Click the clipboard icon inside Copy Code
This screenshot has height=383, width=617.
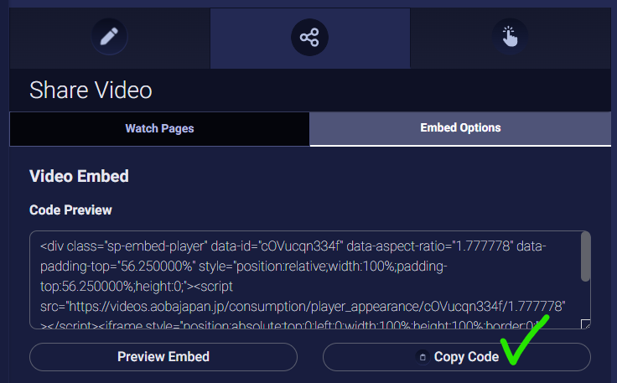[423, 357]
